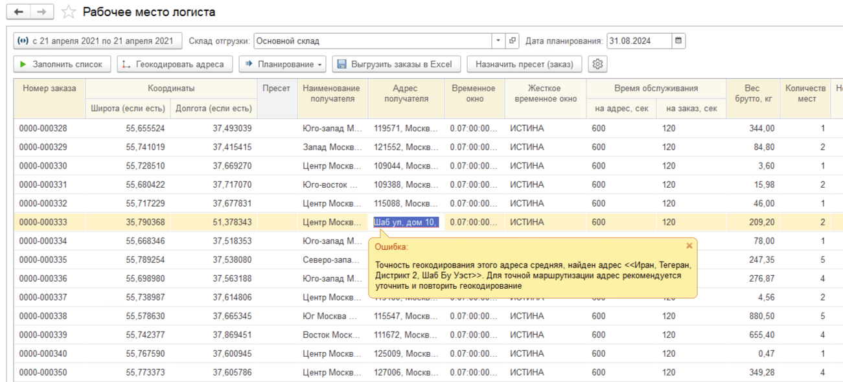Click the Вес брутто, кг column header
The height and width of the screenshot is (382, 843).
coord(752,93)
